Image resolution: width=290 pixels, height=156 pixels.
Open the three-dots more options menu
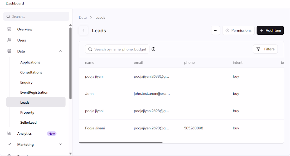(x=216, y=31)
